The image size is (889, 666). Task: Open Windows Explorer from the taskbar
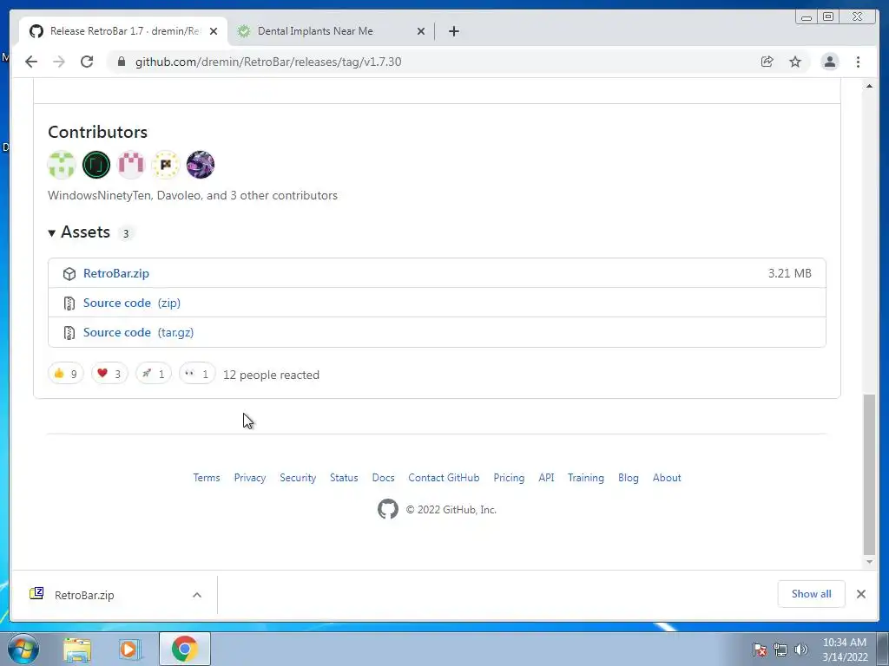pos(77,650)
